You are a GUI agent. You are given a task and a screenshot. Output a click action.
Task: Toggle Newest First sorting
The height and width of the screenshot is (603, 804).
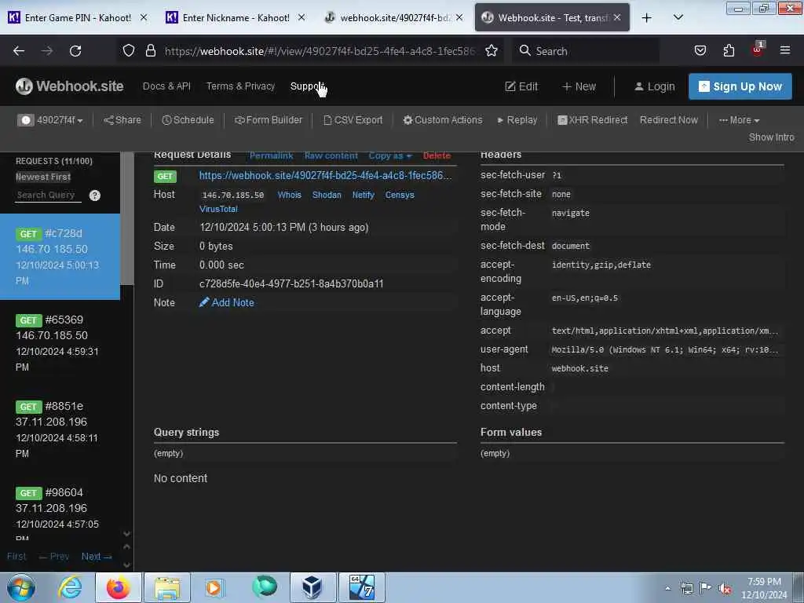[x=43, y=177]
